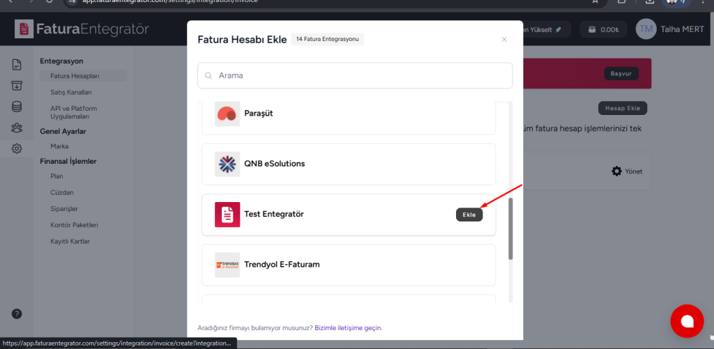Click the modal list scrollbar thumb
The width and height of the screenshot is (714, 349).
pyautogui.click(x=510, y=229)
